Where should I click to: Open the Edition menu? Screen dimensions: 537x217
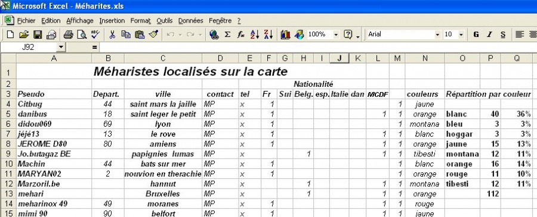[51, 21]
